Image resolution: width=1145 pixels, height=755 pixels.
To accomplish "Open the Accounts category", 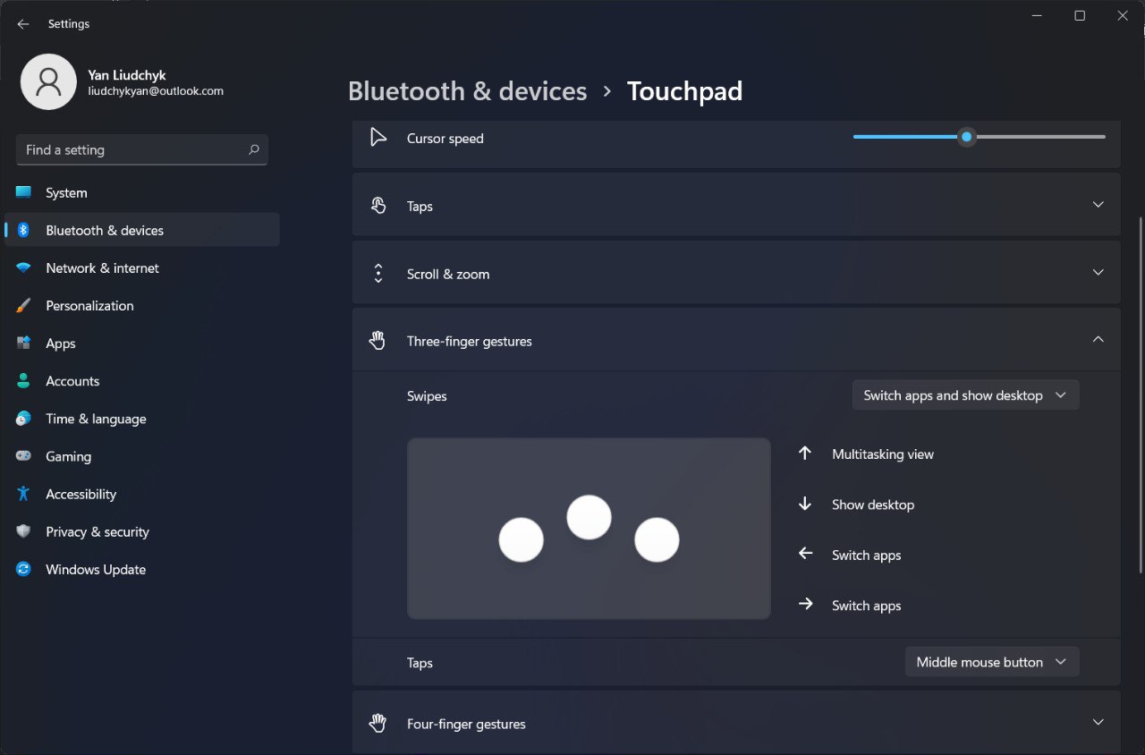I will [x=142, y=380].
